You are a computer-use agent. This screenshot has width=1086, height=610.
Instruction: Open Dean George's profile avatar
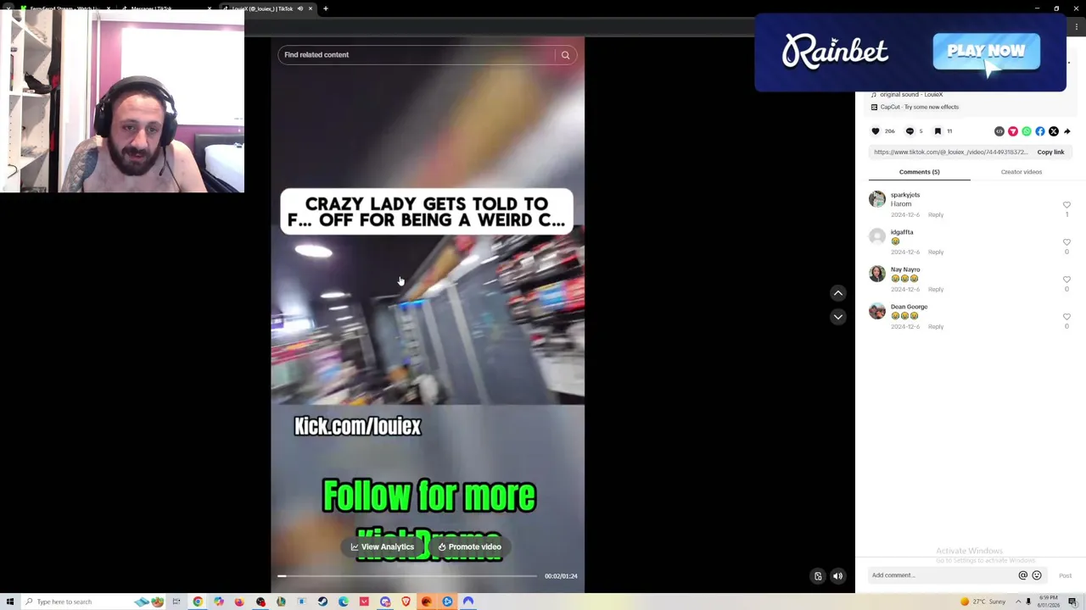click(x=877, y=311)
